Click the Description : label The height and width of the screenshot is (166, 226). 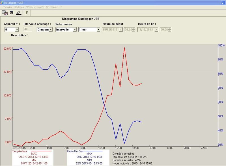(x=19, y=35)
